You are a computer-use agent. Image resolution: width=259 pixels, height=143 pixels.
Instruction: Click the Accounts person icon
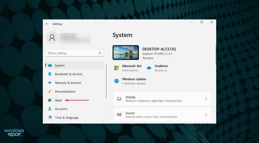click(x=50, y=109)
